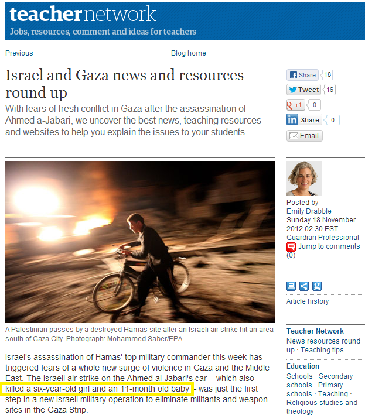
Task: Jump to comments section
Action: tap(329, 246)
